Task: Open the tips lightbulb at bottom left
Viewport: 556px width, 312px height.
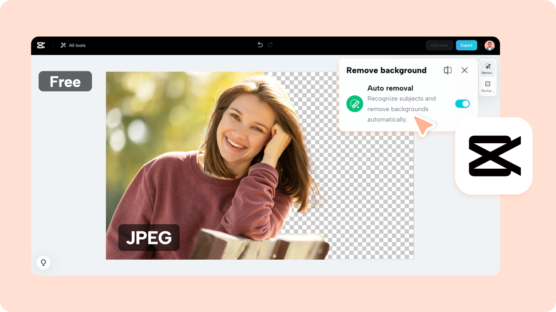Action: 43,262
